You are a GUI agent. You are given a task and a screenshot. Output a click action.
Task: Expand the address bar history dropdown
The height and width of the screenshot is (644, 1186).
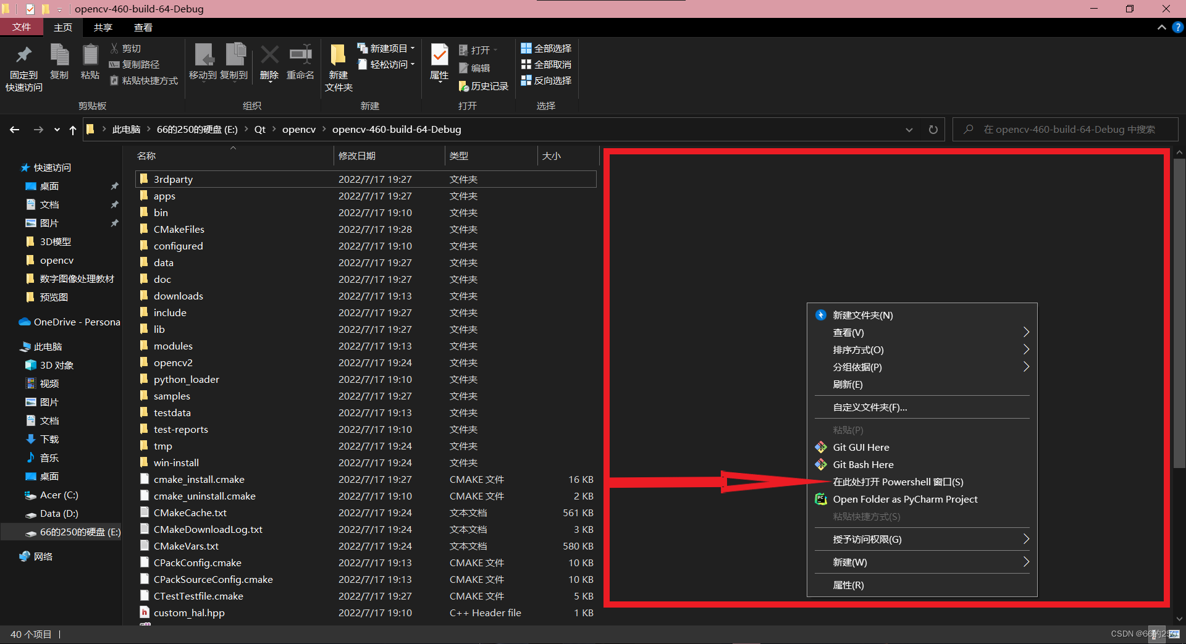click(x=909, y=130)
